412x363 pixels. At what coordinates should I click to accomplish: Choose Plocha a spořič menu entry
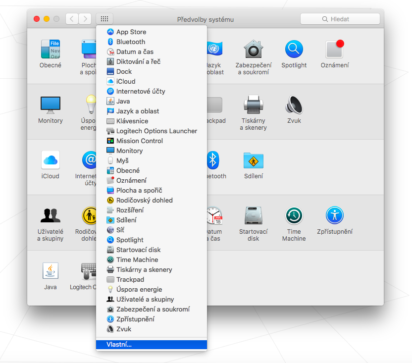(152, 190)
